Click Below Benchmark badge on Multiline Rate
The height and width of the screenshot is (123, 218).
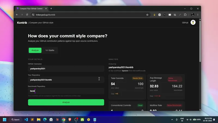click(174, 105)
